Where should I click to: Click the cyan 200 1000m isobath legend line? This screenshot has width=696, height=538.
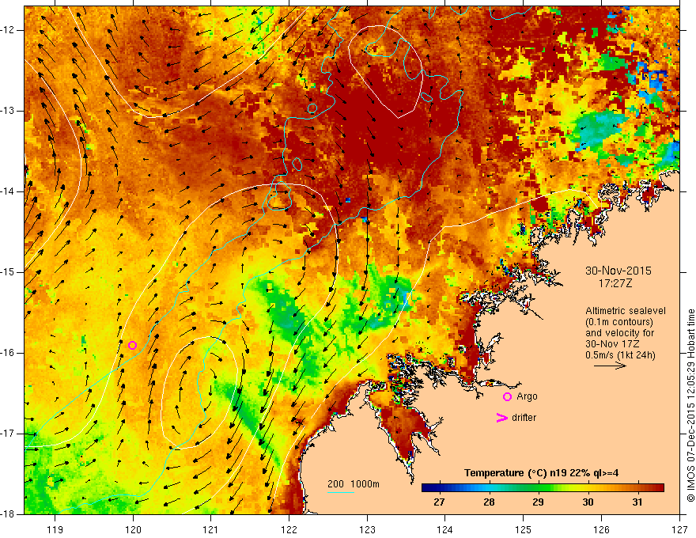click(x=340, y=493)
